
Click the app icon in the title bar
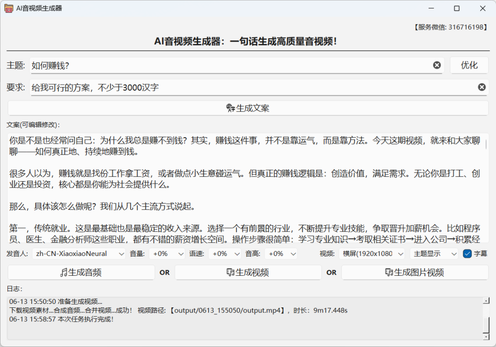[8, 8]
